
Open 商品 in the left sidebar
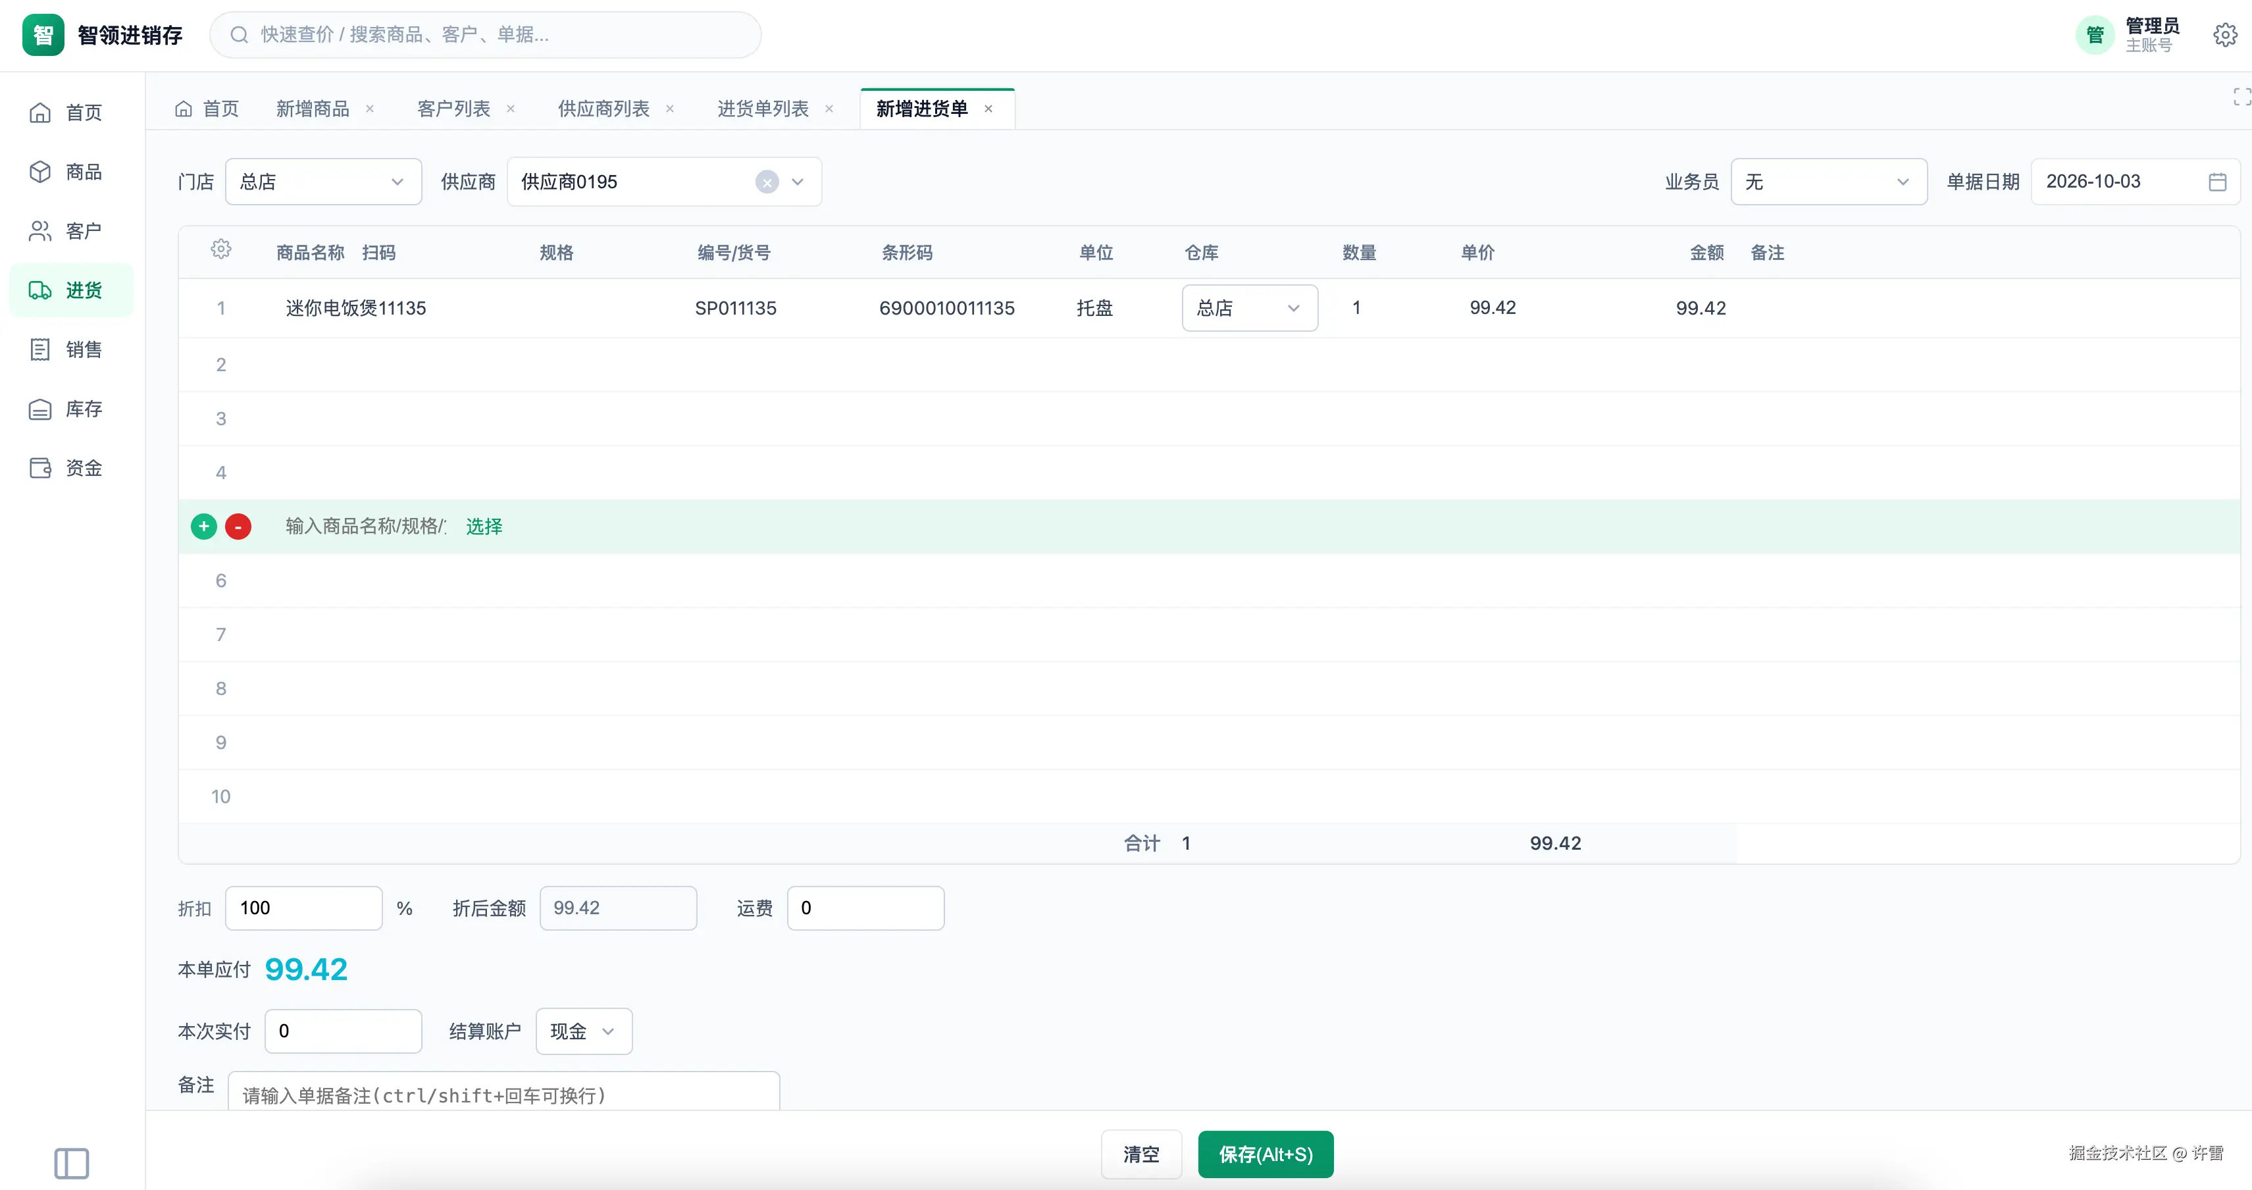click(x=72, y=172)
